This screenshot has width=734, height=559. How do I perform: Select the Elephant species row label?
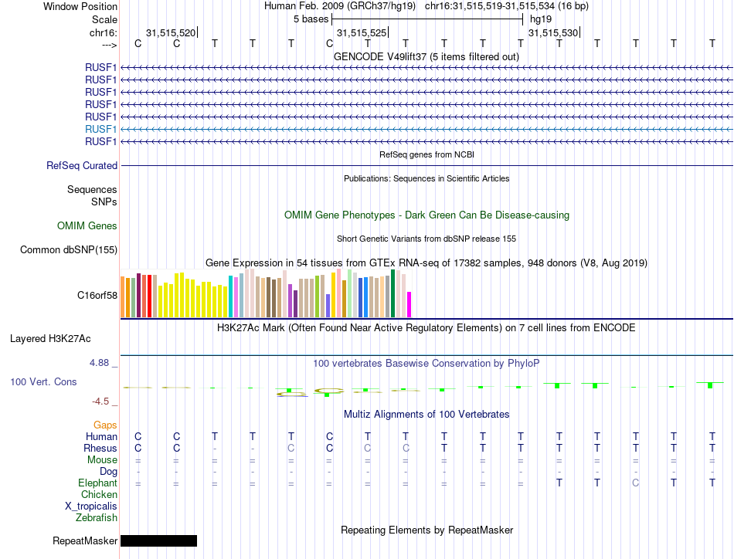coord(97,483)
